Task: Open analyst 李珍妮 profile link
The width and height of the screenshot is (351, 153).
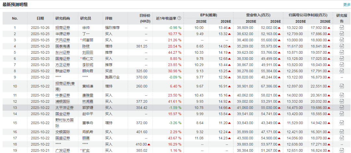Action: coord(88,65)
